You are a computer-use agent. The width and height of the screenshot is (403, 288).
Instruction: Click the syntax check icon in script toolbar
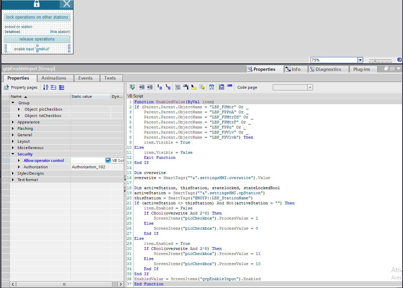pyautogui.click(x=132, y=87)
